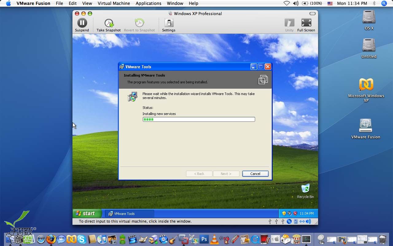The image size is (393, 246).
Task: Open iChat from the Dock
Action: pos(61,239)
